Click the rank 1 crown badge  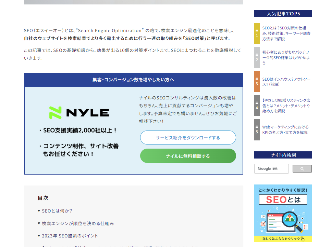257,33
